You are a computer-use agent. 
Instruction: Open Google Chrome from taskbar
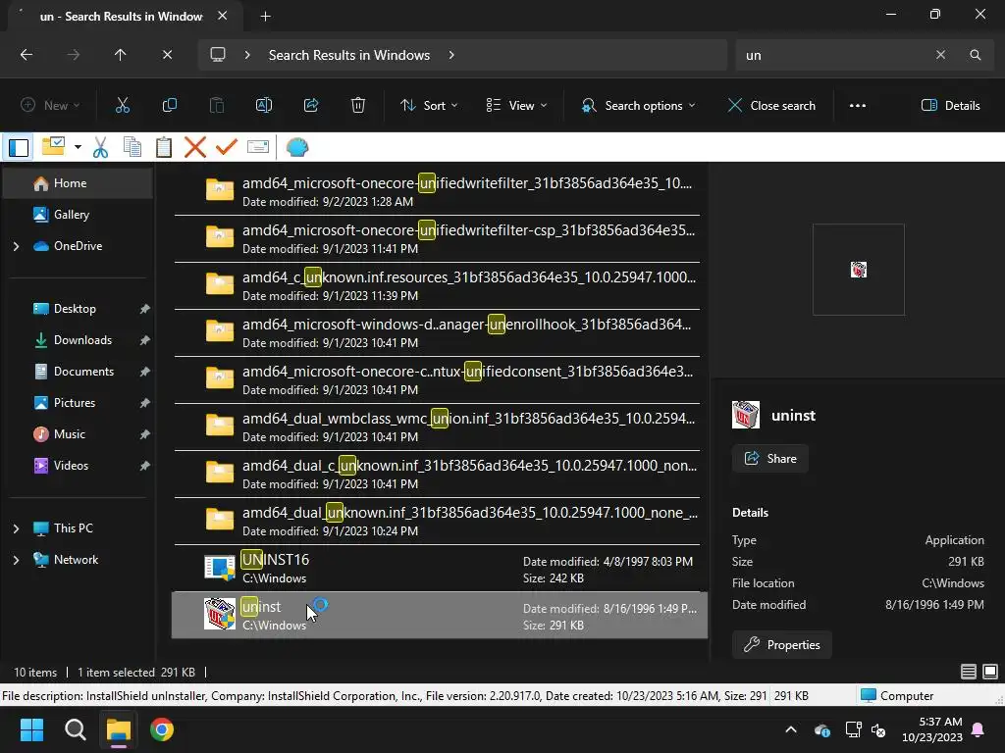[x=162, y=729]
